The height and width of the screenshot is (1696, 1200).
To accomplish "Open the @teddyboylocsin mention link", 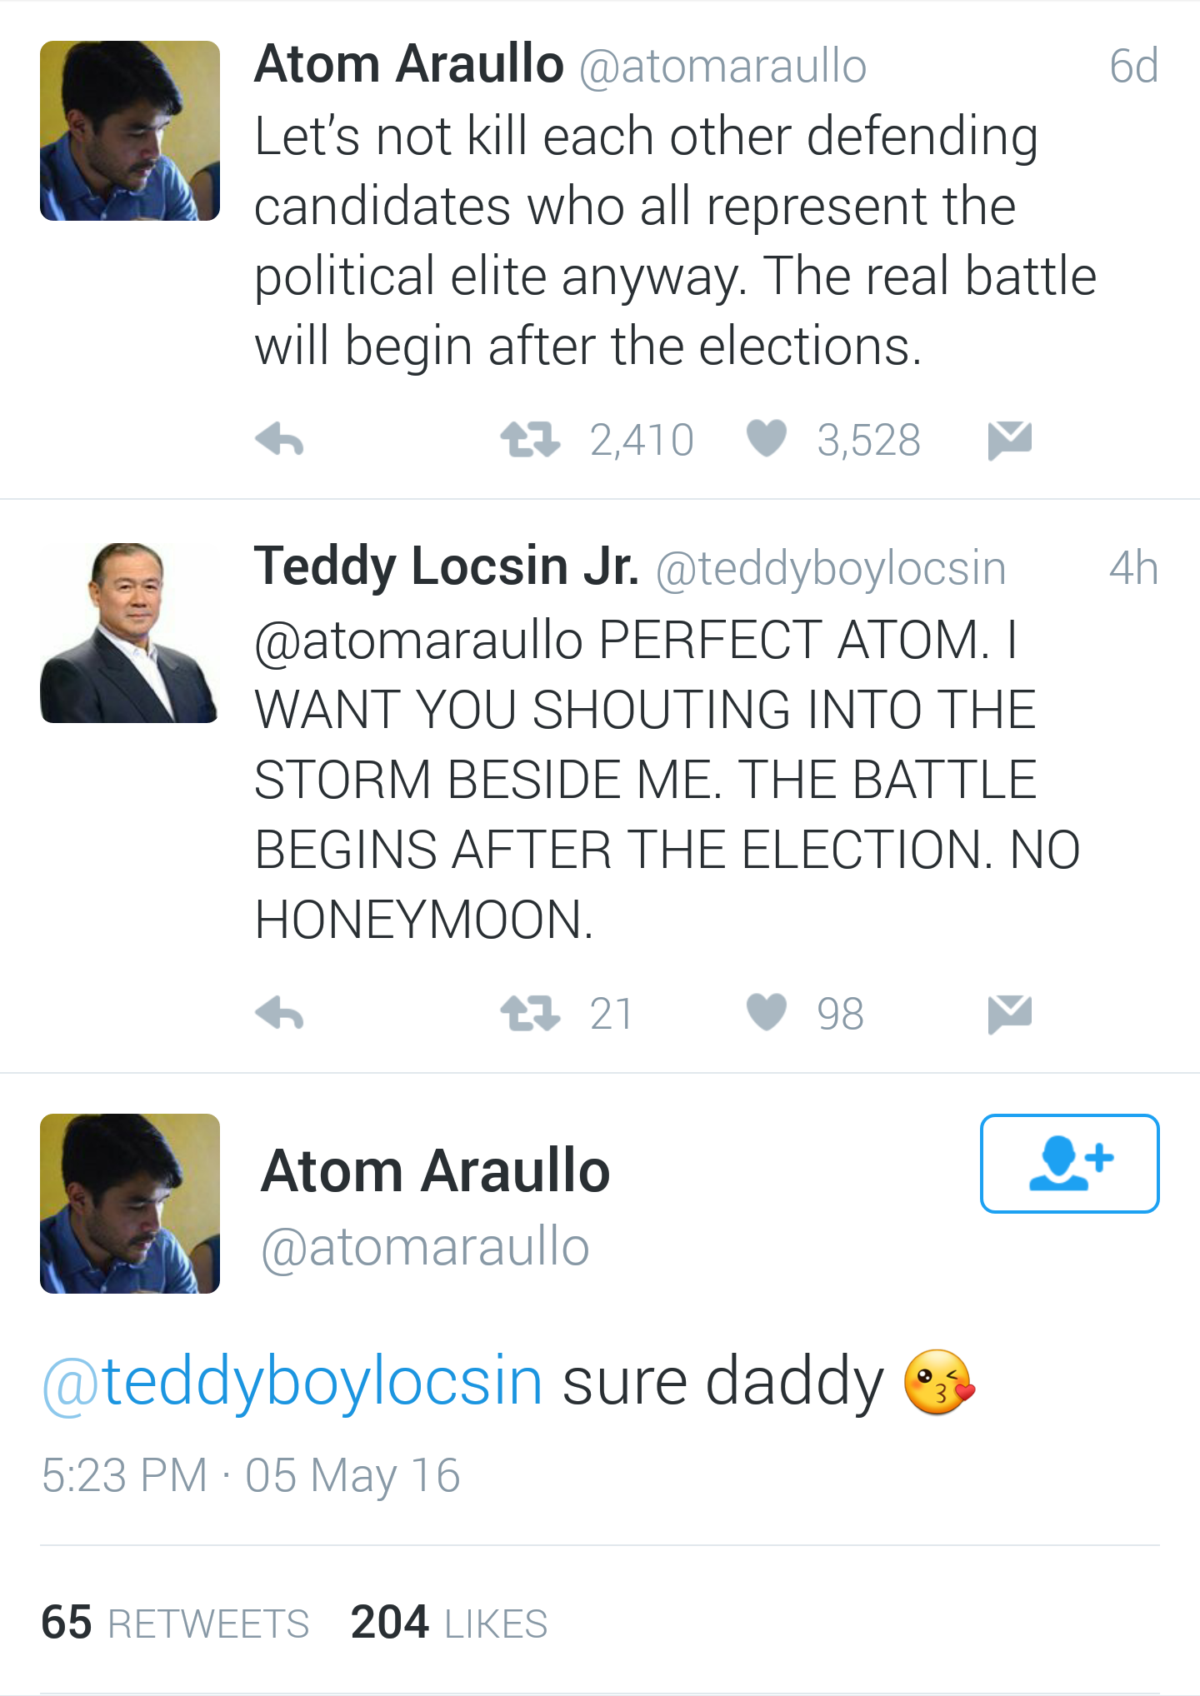I will 292,1382.
